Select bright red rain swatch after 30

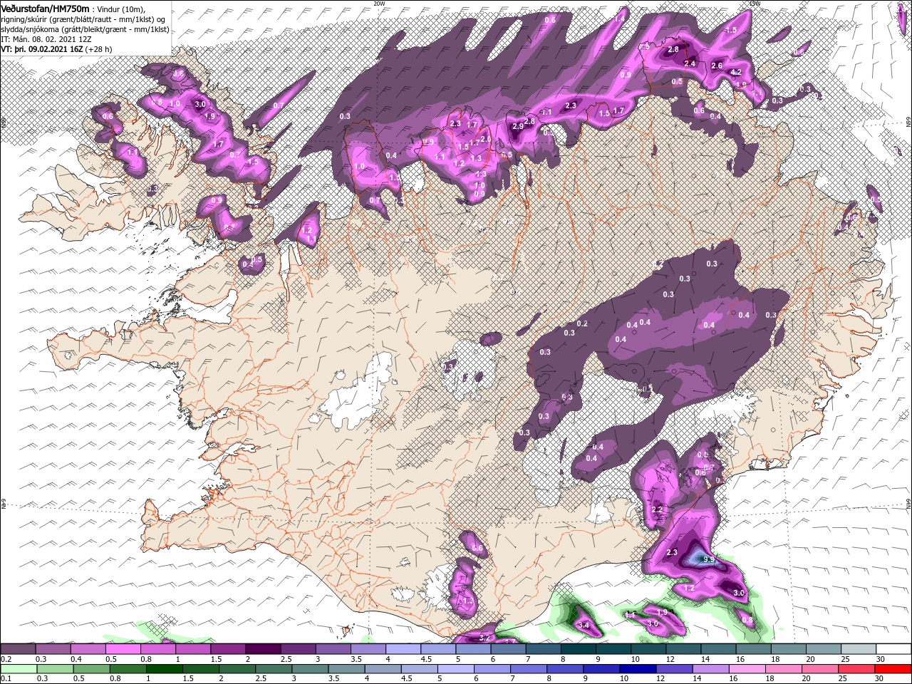893,669
